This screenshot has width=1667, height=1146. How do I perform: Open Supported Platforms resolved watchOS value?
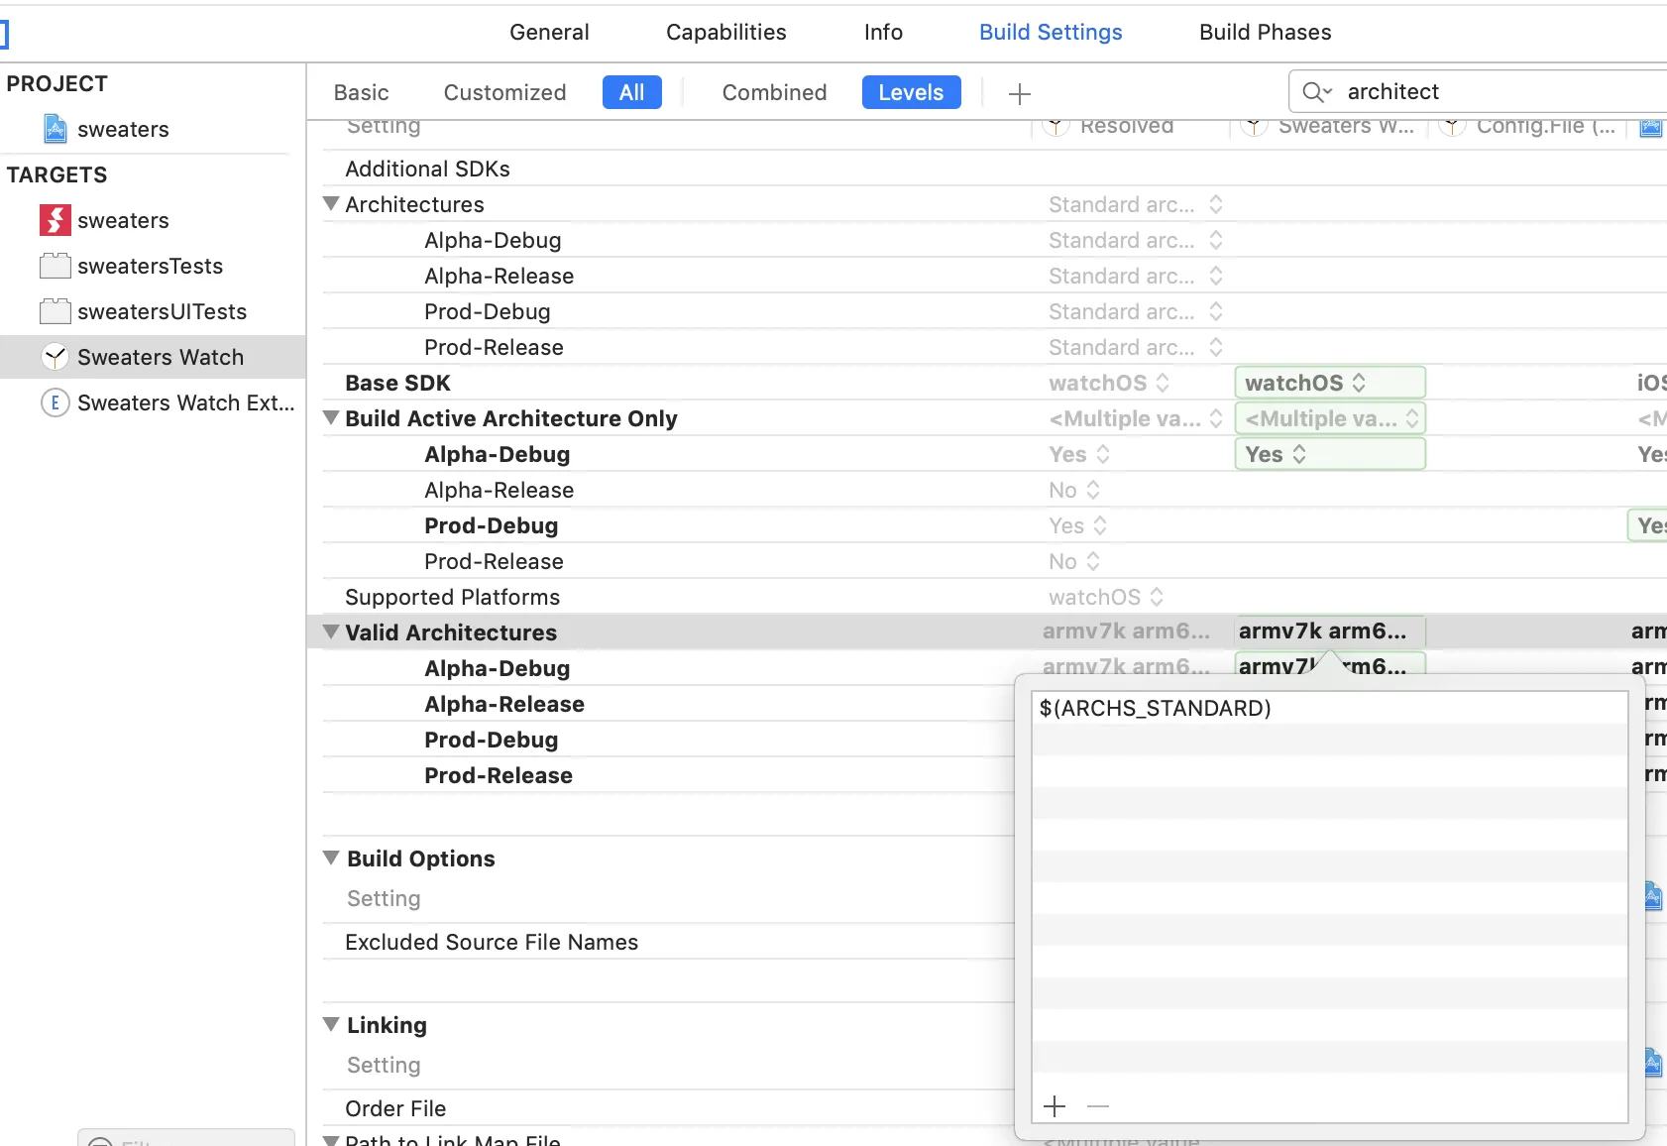(x=1106, y=597)
